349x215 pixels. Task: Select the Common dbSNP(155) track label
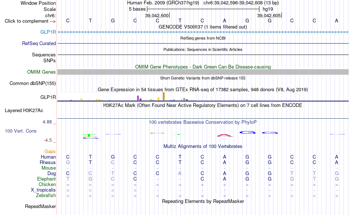[x=33, y=83]
